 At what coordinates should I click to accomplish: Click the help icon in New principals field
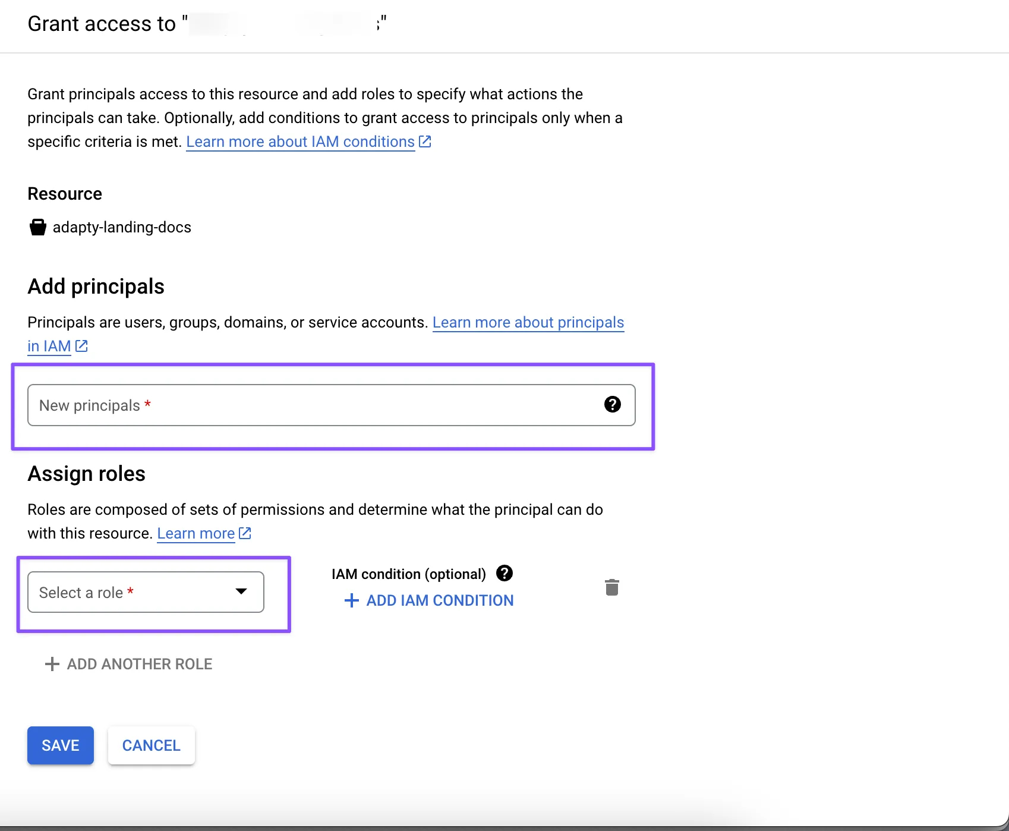pyautogui.click(x=612, y=405)
